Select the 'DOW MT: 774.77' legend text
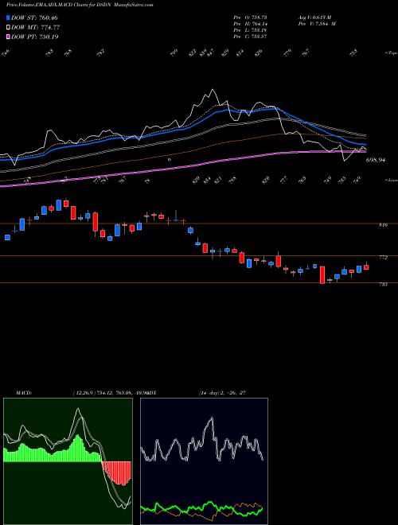The image size is (398, 525). pos(35,27)
